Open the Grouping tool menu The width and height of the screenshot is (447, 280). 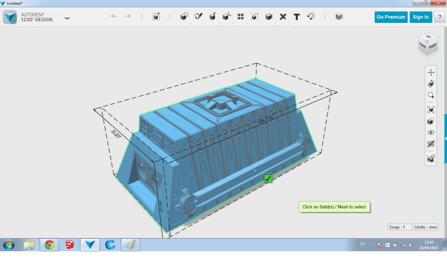click(x=255, y=16)
